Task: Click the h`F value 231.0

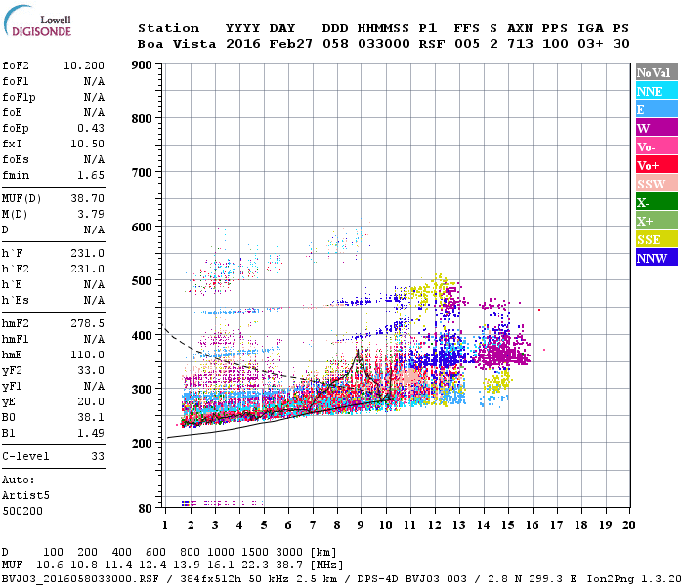Action: click(87, 253)
